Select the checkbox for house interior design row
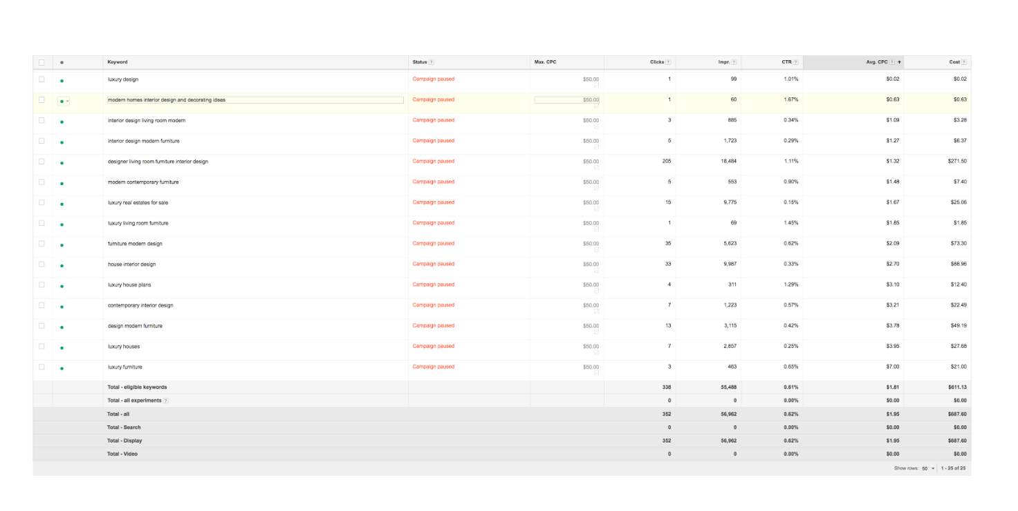The width and height of the screenshot is (1018, 511). click(41, 264)
